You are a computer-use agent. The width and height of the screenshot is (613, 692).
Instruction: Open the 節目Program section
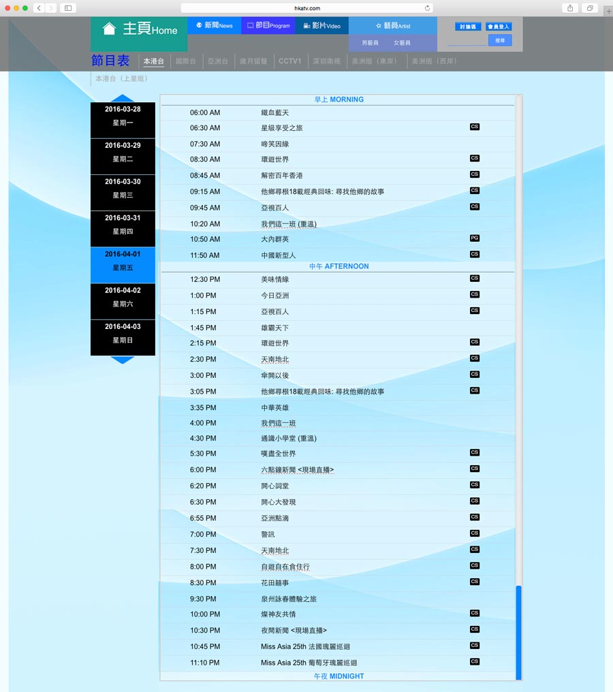click(x=268, y=26)
